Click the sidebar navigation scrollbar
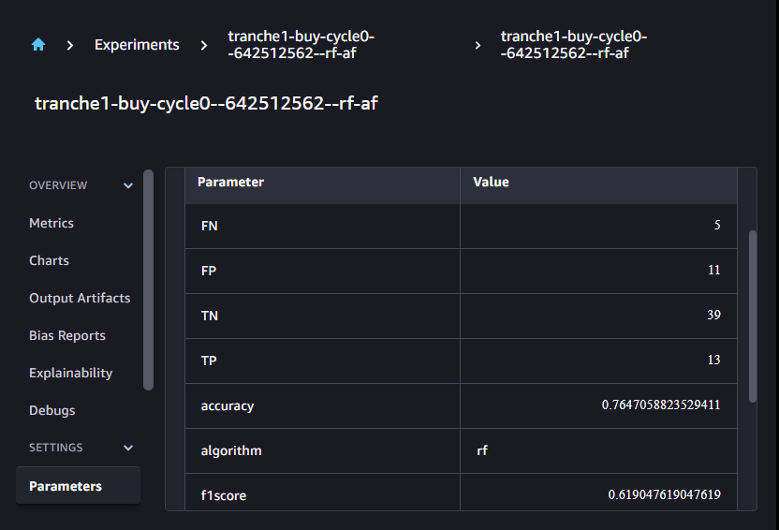The height and width of the screenshot is (530, 779). (x=148, y=279)
